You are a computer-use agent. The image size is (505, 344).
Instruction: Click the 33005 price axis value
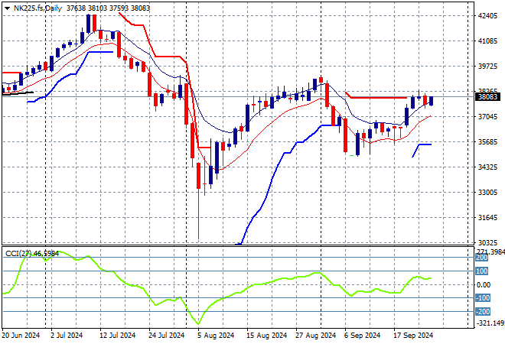tap(487, 193)
